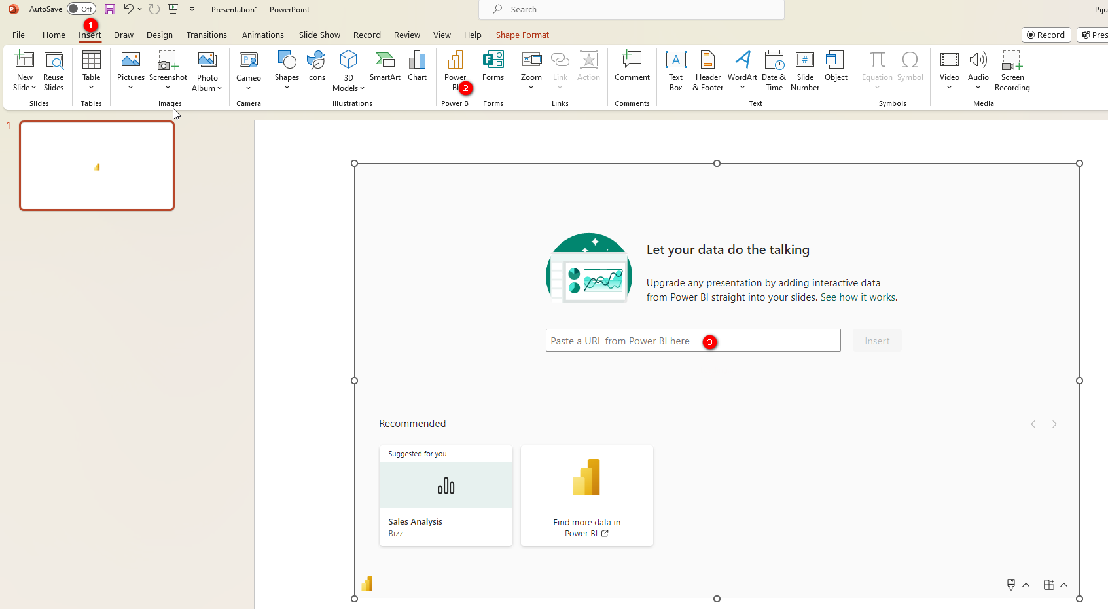The width and height of the screenshot is (1108, 609).
Task: Open the Shapes gallery
Action: (x=287, y=71)
